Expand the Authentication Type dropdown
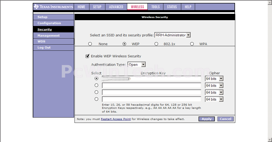This screenshot has height=142, width=272. pyautogui.click(x=137, y=64)
